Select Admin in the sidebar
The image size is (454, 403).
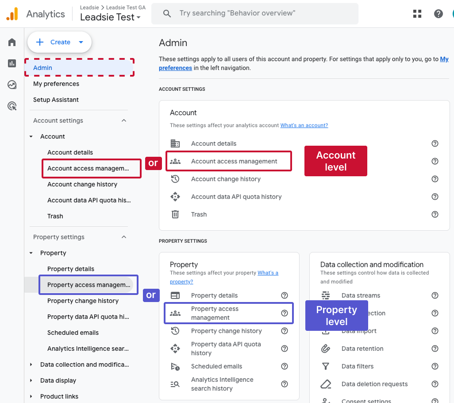tap(79, 68)
